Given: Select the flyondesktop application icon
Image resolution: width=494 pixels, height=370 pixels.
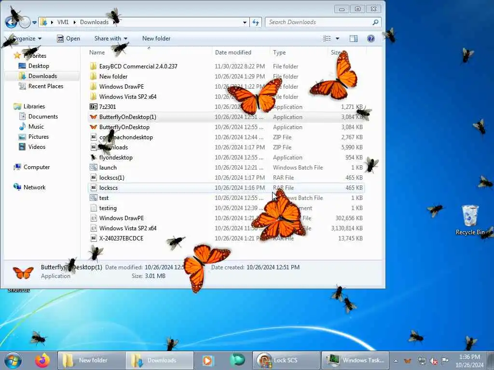Looking at the screenshot, I should pyautogui.click(x=93, y=158).
